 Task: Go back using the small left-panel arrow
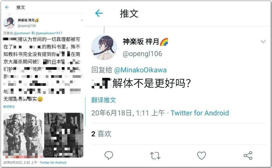(x=7, y=7)
